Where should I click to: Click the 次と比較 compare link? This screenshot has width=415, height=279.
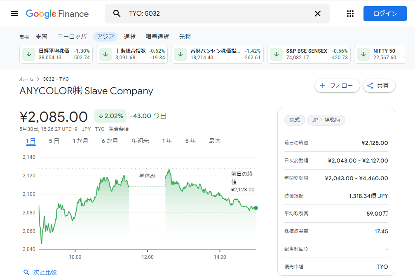click(45, 272)
